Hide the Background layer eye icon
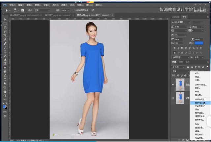This screenshot has height=142, width=211. pos(173,98)
